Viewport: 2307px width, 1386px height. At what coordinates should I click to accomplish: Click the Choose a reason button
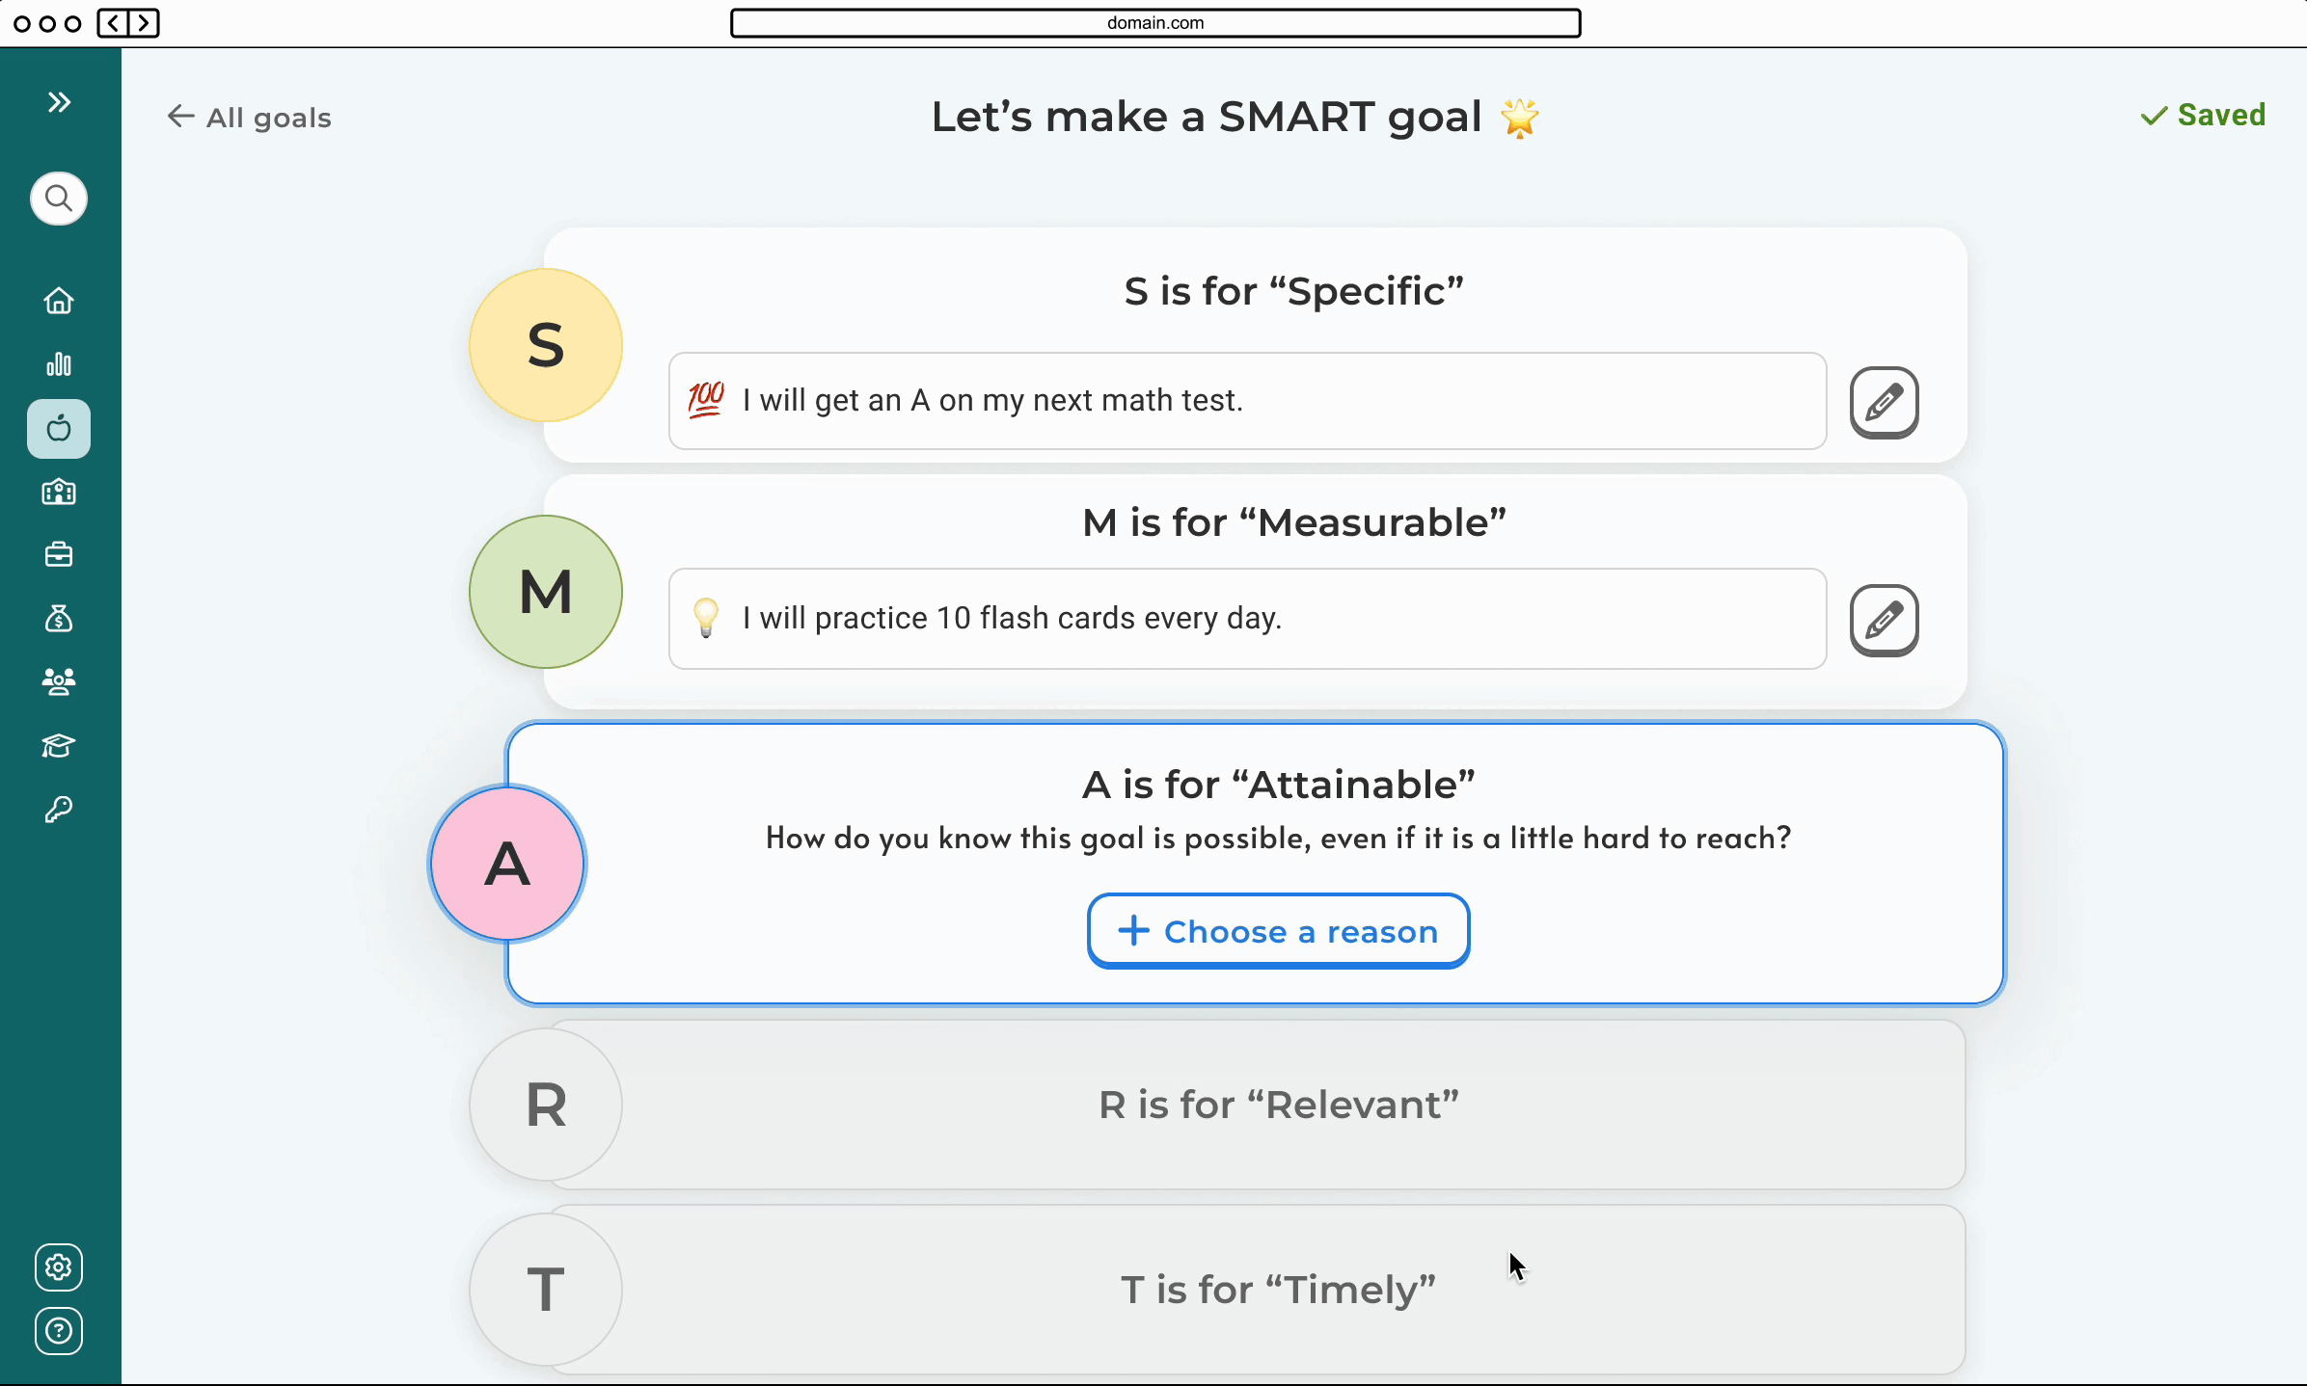pyautogui.click(x=1278, y=931)
